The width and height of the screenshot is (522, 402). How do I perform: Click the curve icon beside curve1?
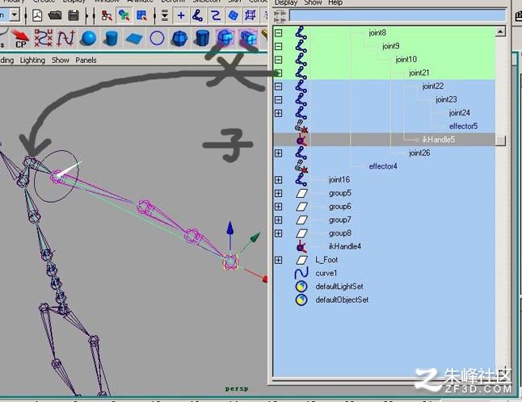(x=301, y=273)
